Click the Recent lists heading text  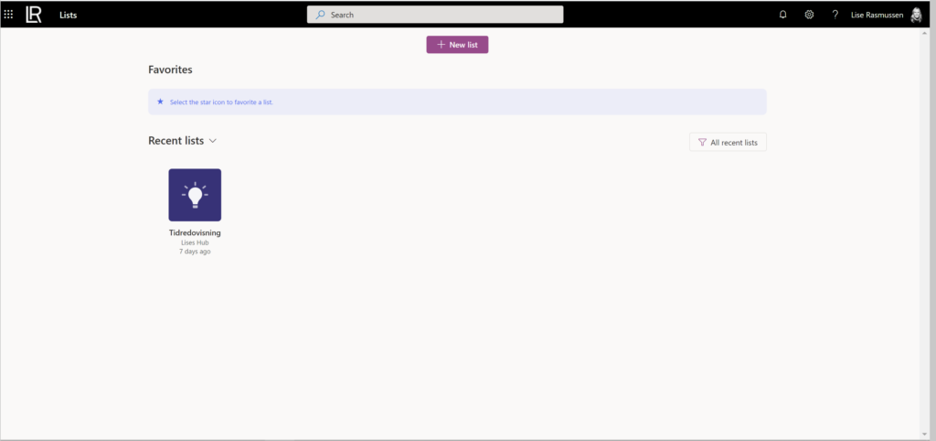[176, 141]
